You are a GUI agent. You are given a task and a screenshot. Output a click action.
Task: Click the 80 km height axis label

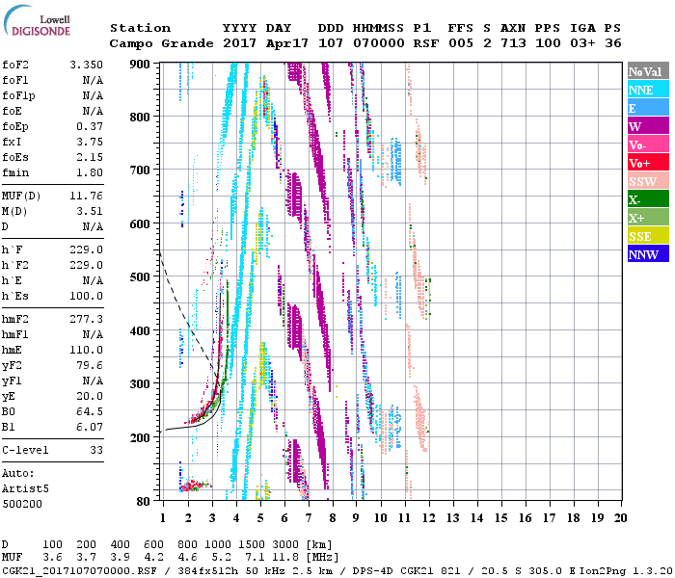tap(144, 502)
